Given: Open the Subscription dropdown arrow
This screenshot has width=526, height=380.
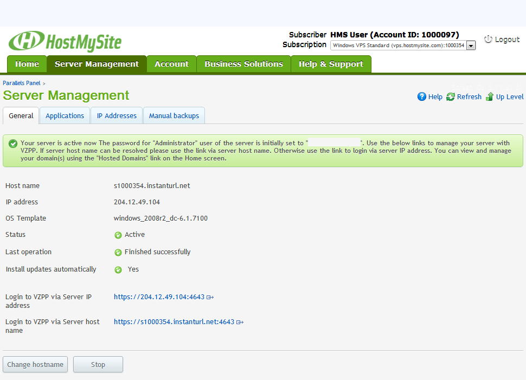Looking at the screenshot, I should coord(471,46).
